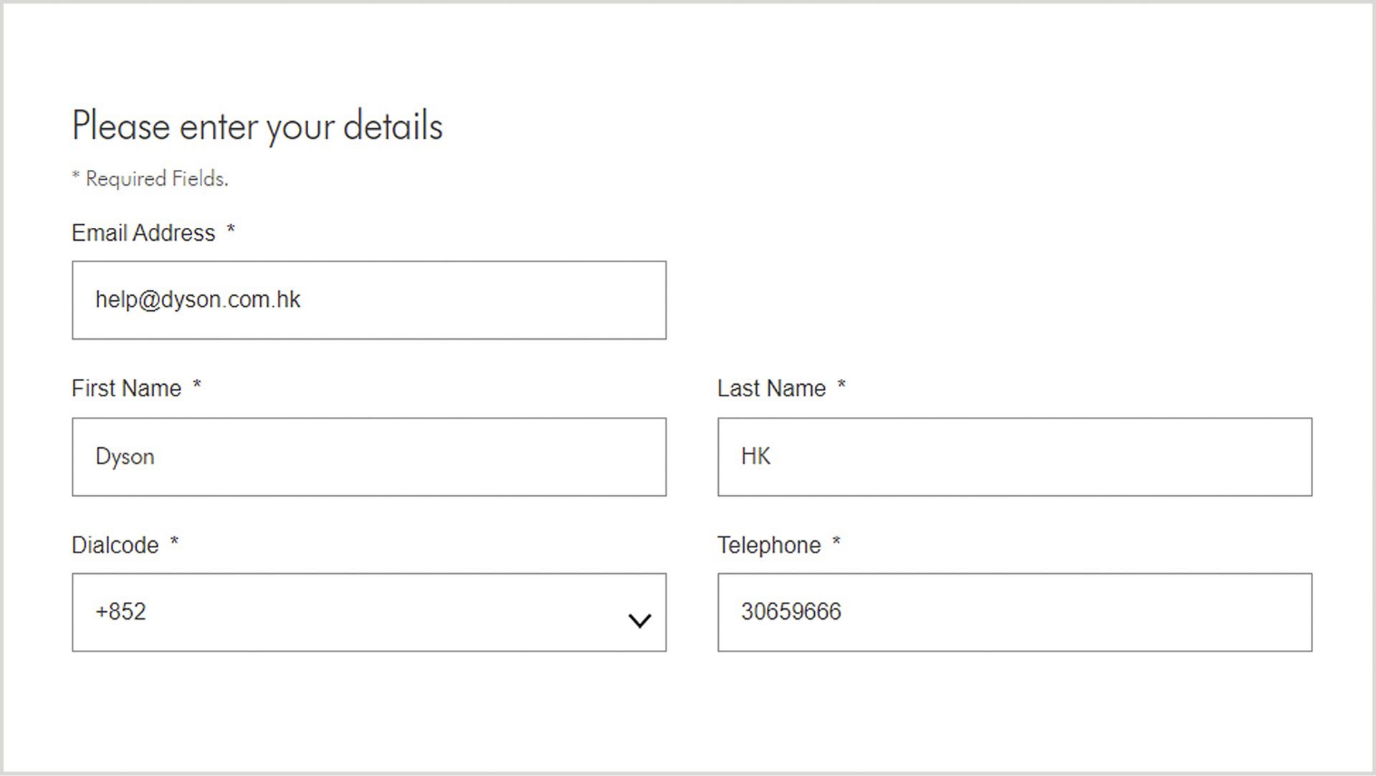Click the Dialcode label text
1376x776 pixels.
115,545
